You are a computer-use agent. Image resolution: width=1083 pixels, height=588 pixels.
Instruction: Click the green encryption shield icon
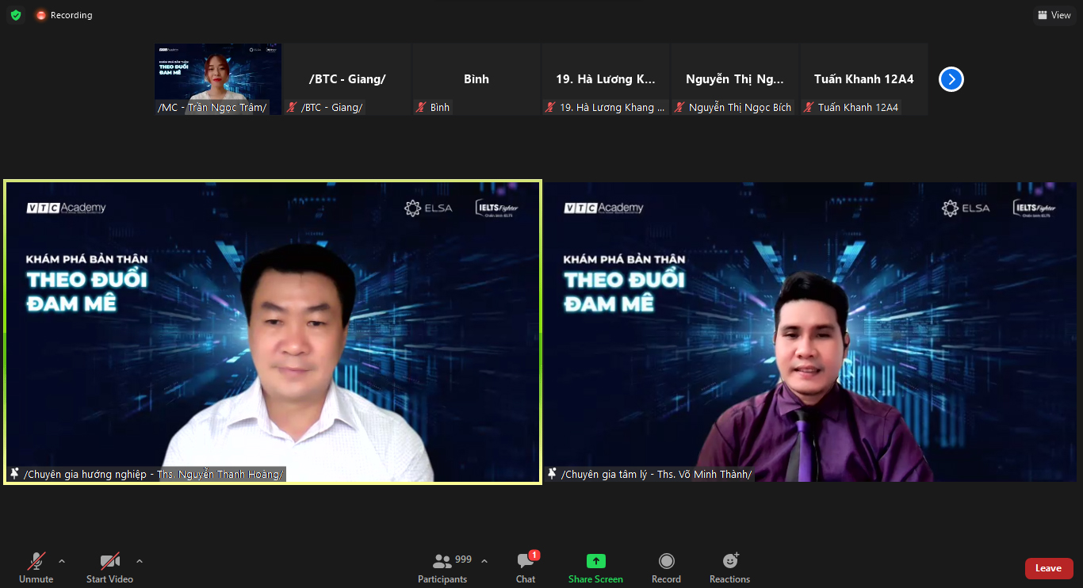(x=16, y=15)
